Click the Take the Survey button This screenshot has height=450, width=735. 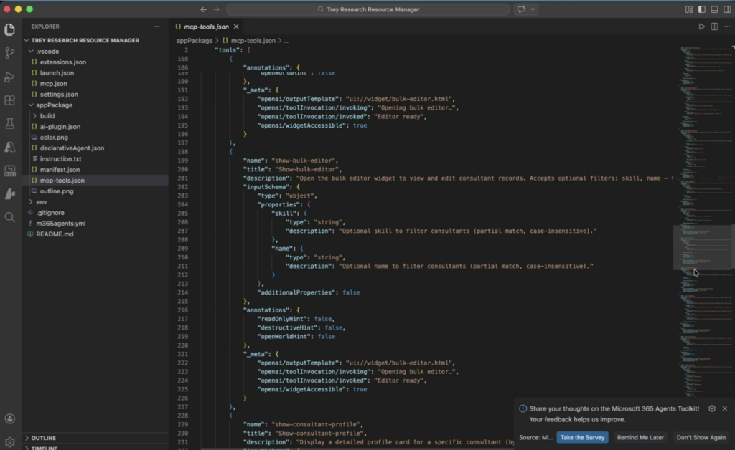coord(582,437)
